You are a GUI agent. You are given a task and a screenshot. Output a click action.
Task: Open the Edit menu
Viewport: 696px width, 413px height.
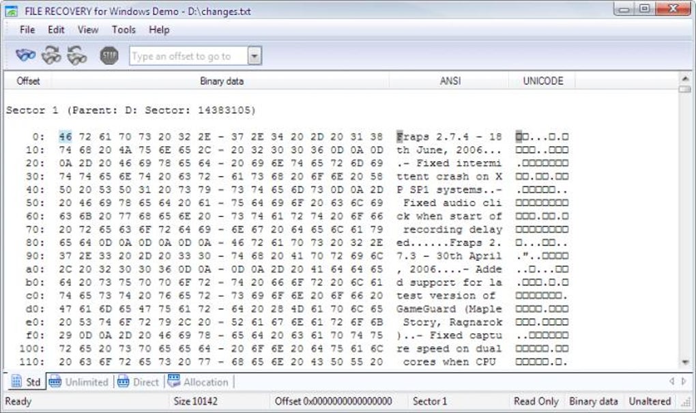pos(56,30)
